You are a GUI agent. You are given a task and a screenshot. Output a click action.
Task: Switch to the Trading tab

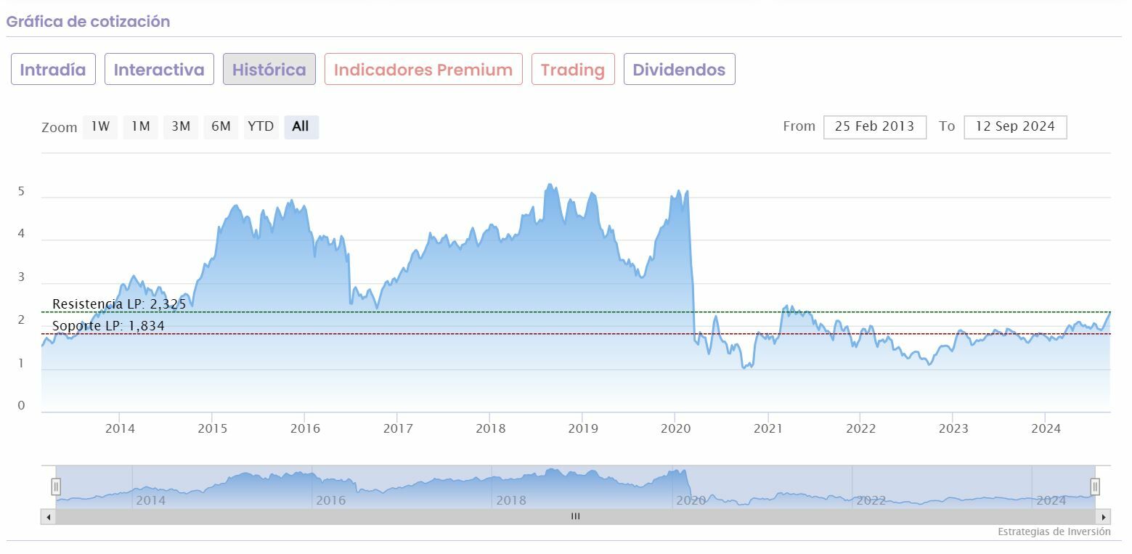(x=573, y=70)
